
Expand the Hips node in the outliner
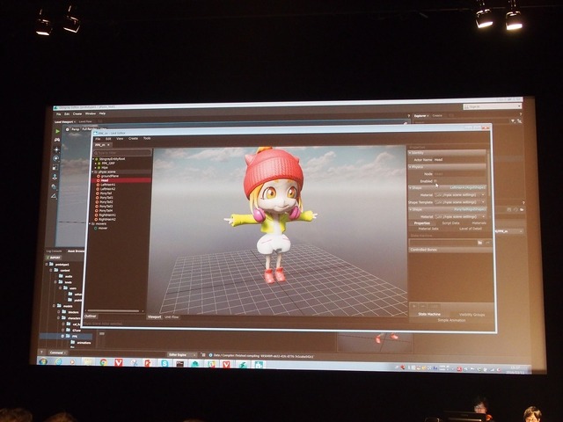coord(96,168)
